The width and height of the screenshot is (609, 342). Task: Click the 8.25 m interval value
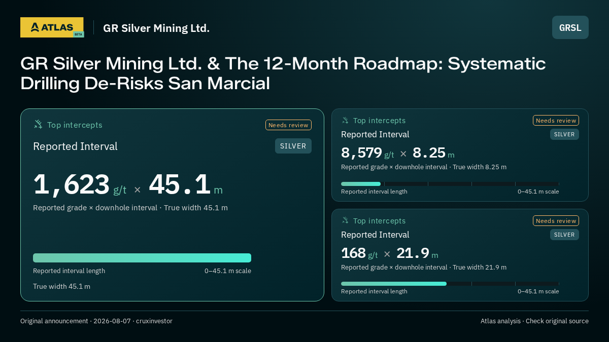(433, 153)
